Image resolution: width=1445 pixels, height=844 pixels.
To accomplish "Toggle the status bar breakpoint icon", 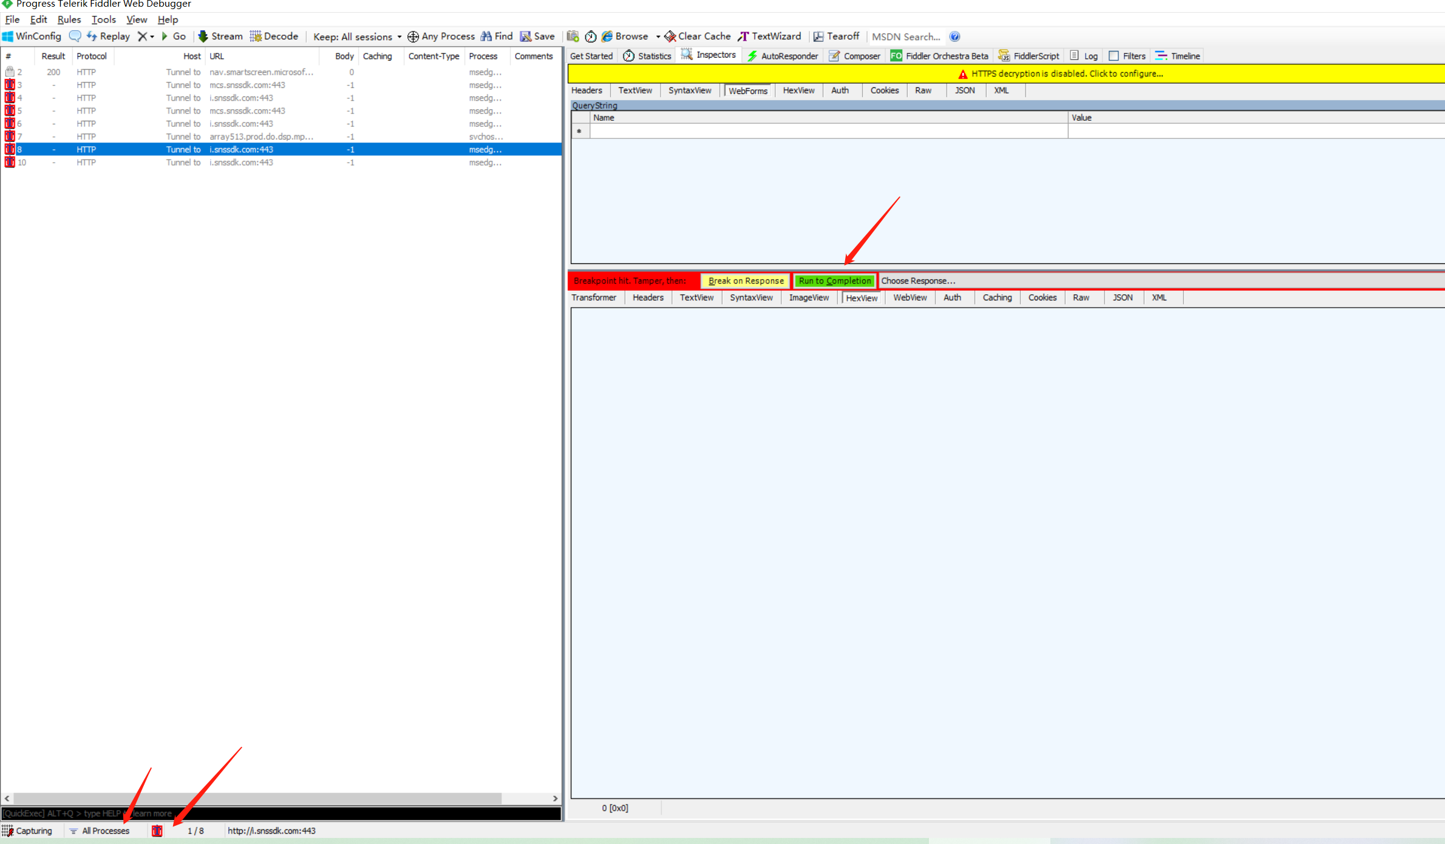I will click(157, 831).
